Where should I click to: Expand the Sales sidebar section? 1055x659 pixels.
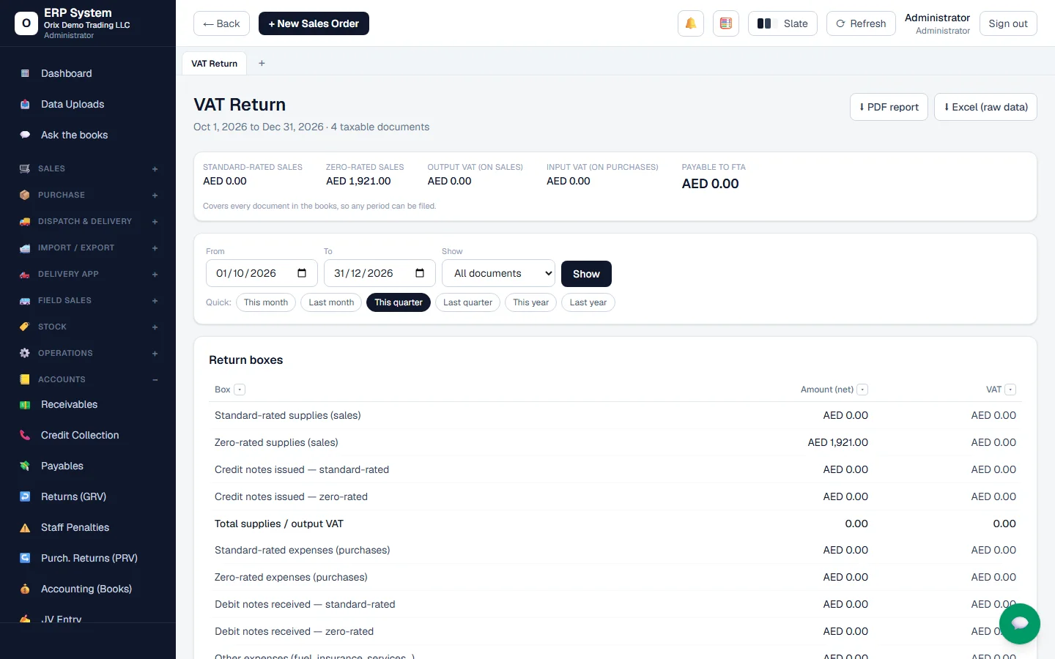pos(155,169)
